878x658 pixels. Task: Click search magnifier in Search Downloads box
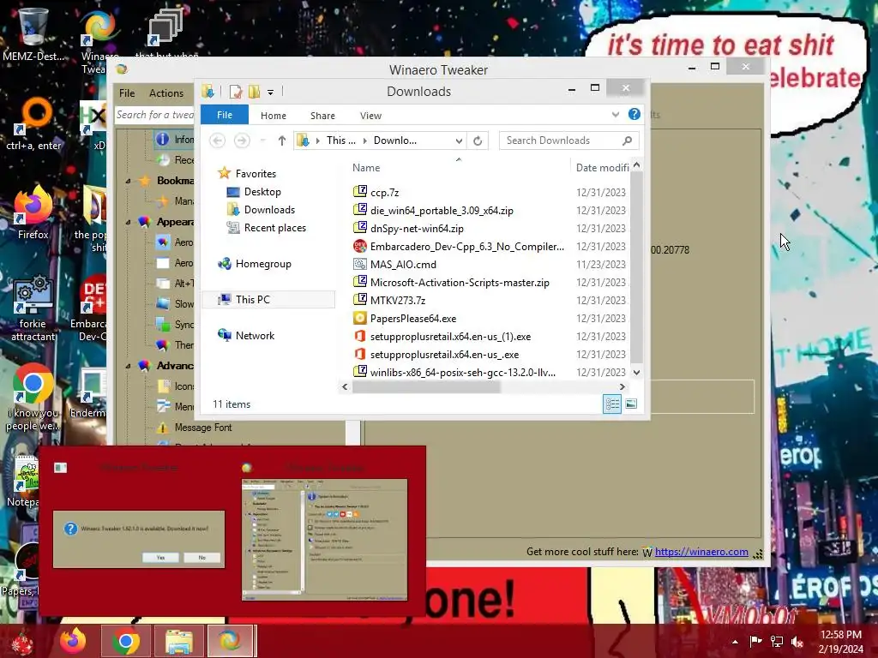(627, 141)
